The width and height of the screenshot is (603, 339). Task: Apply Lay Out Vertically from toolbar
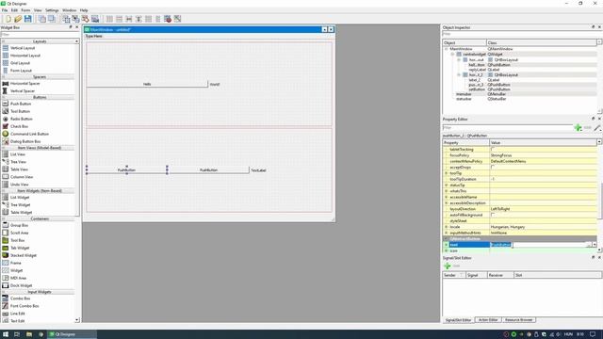[120, 19]
